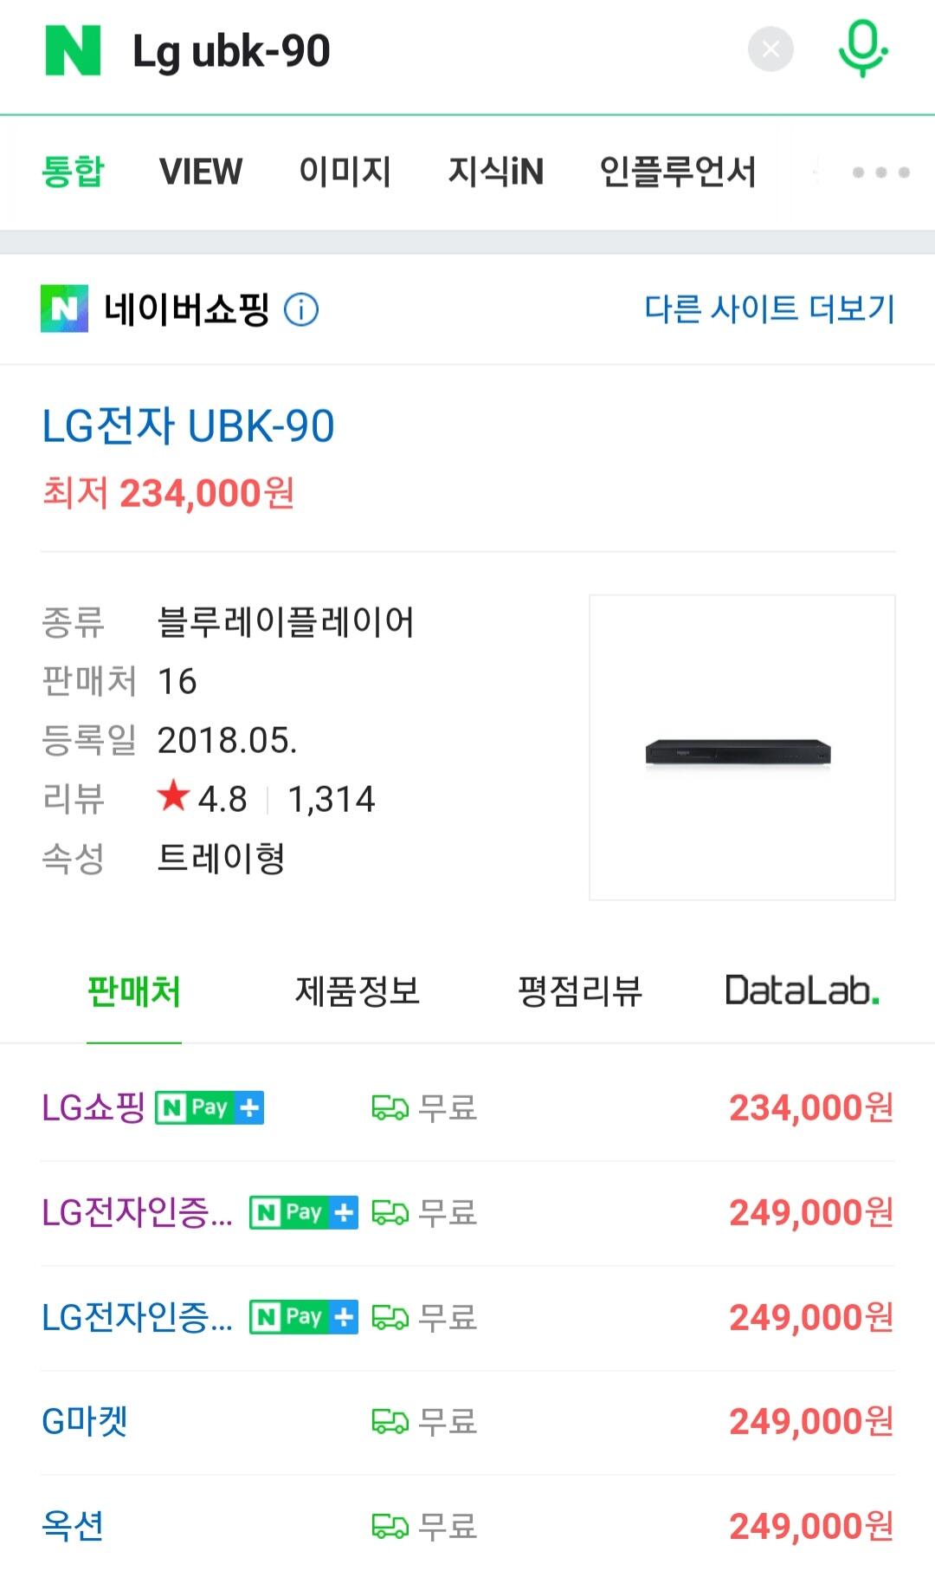Open the three-dots more categories menu

[x=880, y=172]
